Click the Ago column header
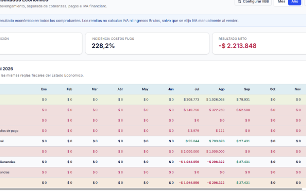This screenshot has height=191, width=306. tap(222, 89)
